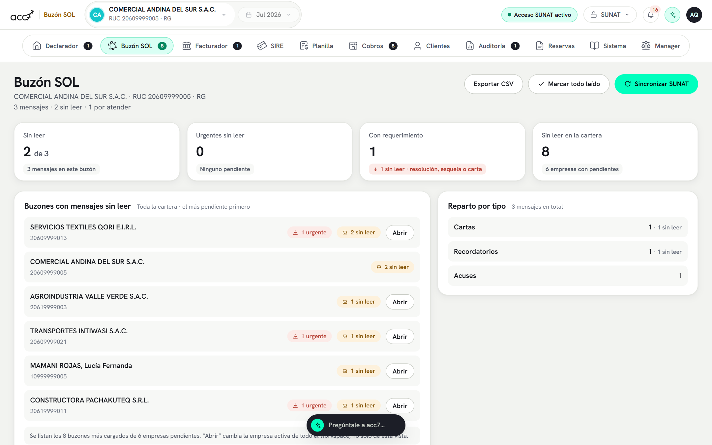Open the Jul 2026 period dropdown
The image size is (712, 445).
click(269, 15)
